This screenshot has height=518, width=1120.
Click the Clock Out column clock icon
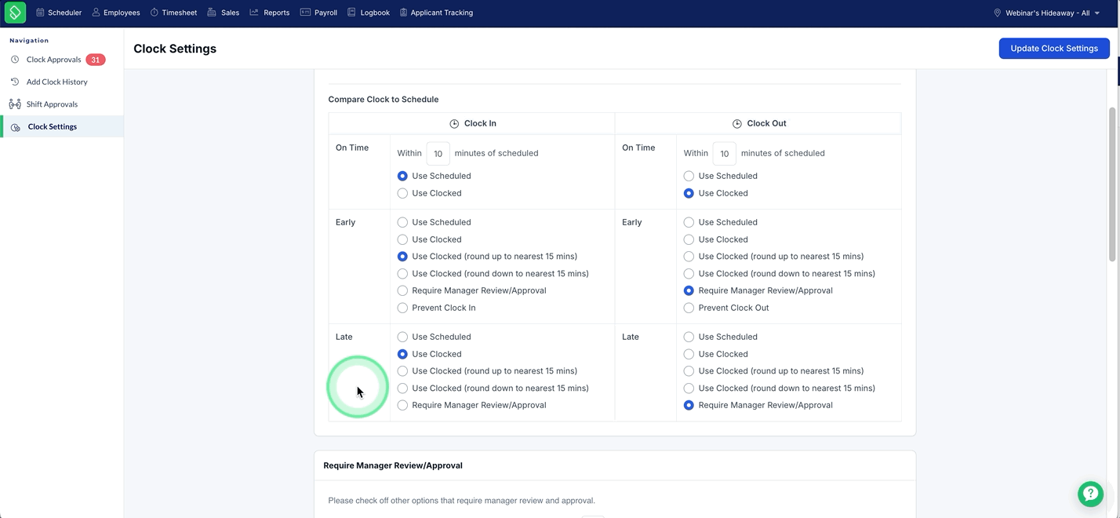[x=737, y=123]
